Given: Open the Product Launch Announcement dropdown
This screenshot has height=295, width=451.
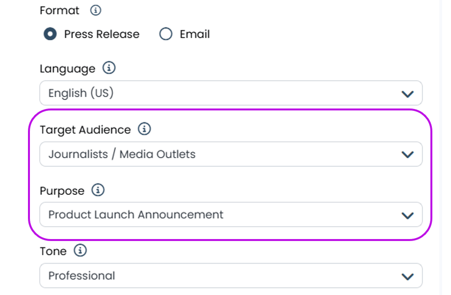Looking at the screenshot, I should (231, 215).
